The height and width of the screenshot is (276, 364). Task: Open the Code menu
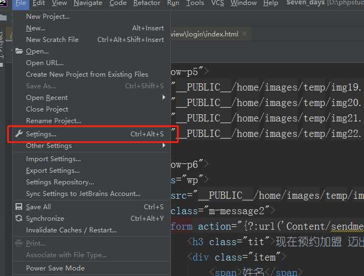click(118, 3)
